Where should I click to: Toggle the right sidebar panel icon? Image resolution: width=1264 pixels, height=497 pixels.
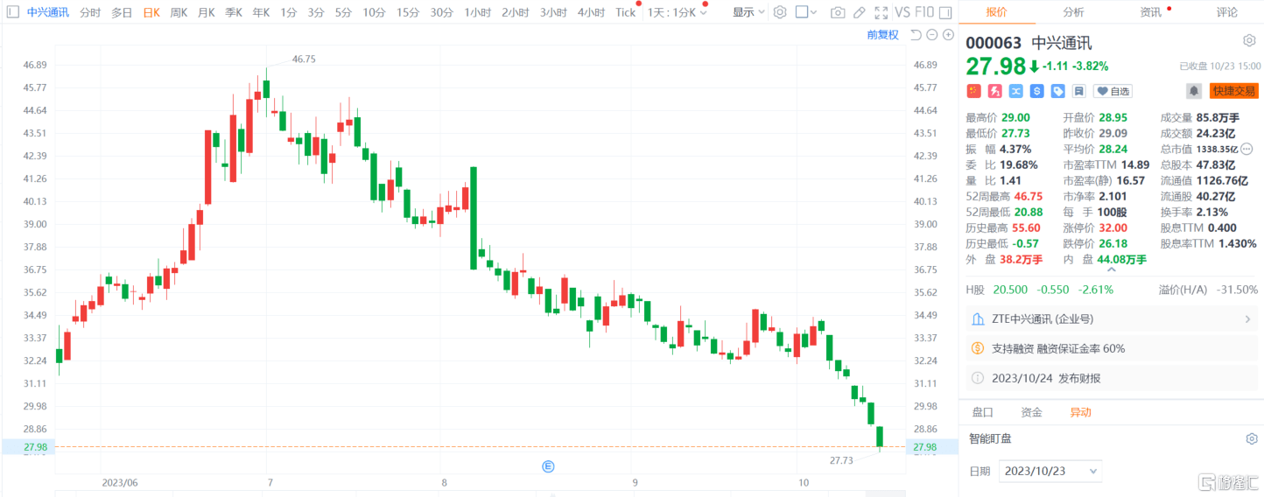pos(945,13)
